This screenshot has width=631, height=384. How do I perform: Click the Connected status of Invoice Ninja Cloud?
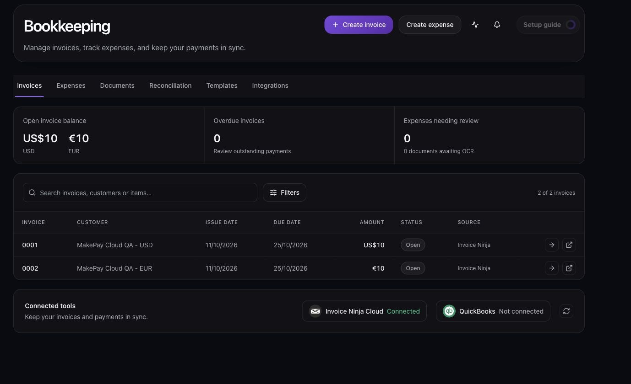coord(403,311)
